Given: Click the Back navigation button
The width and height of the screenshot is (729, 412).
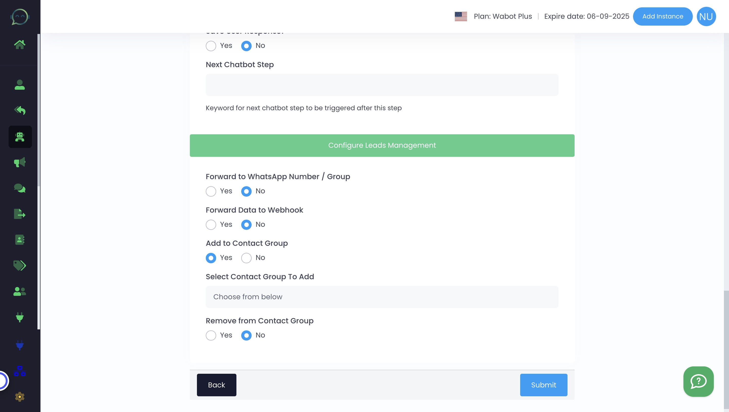Looking at the screenshot, I should click(x=217, y=384).
